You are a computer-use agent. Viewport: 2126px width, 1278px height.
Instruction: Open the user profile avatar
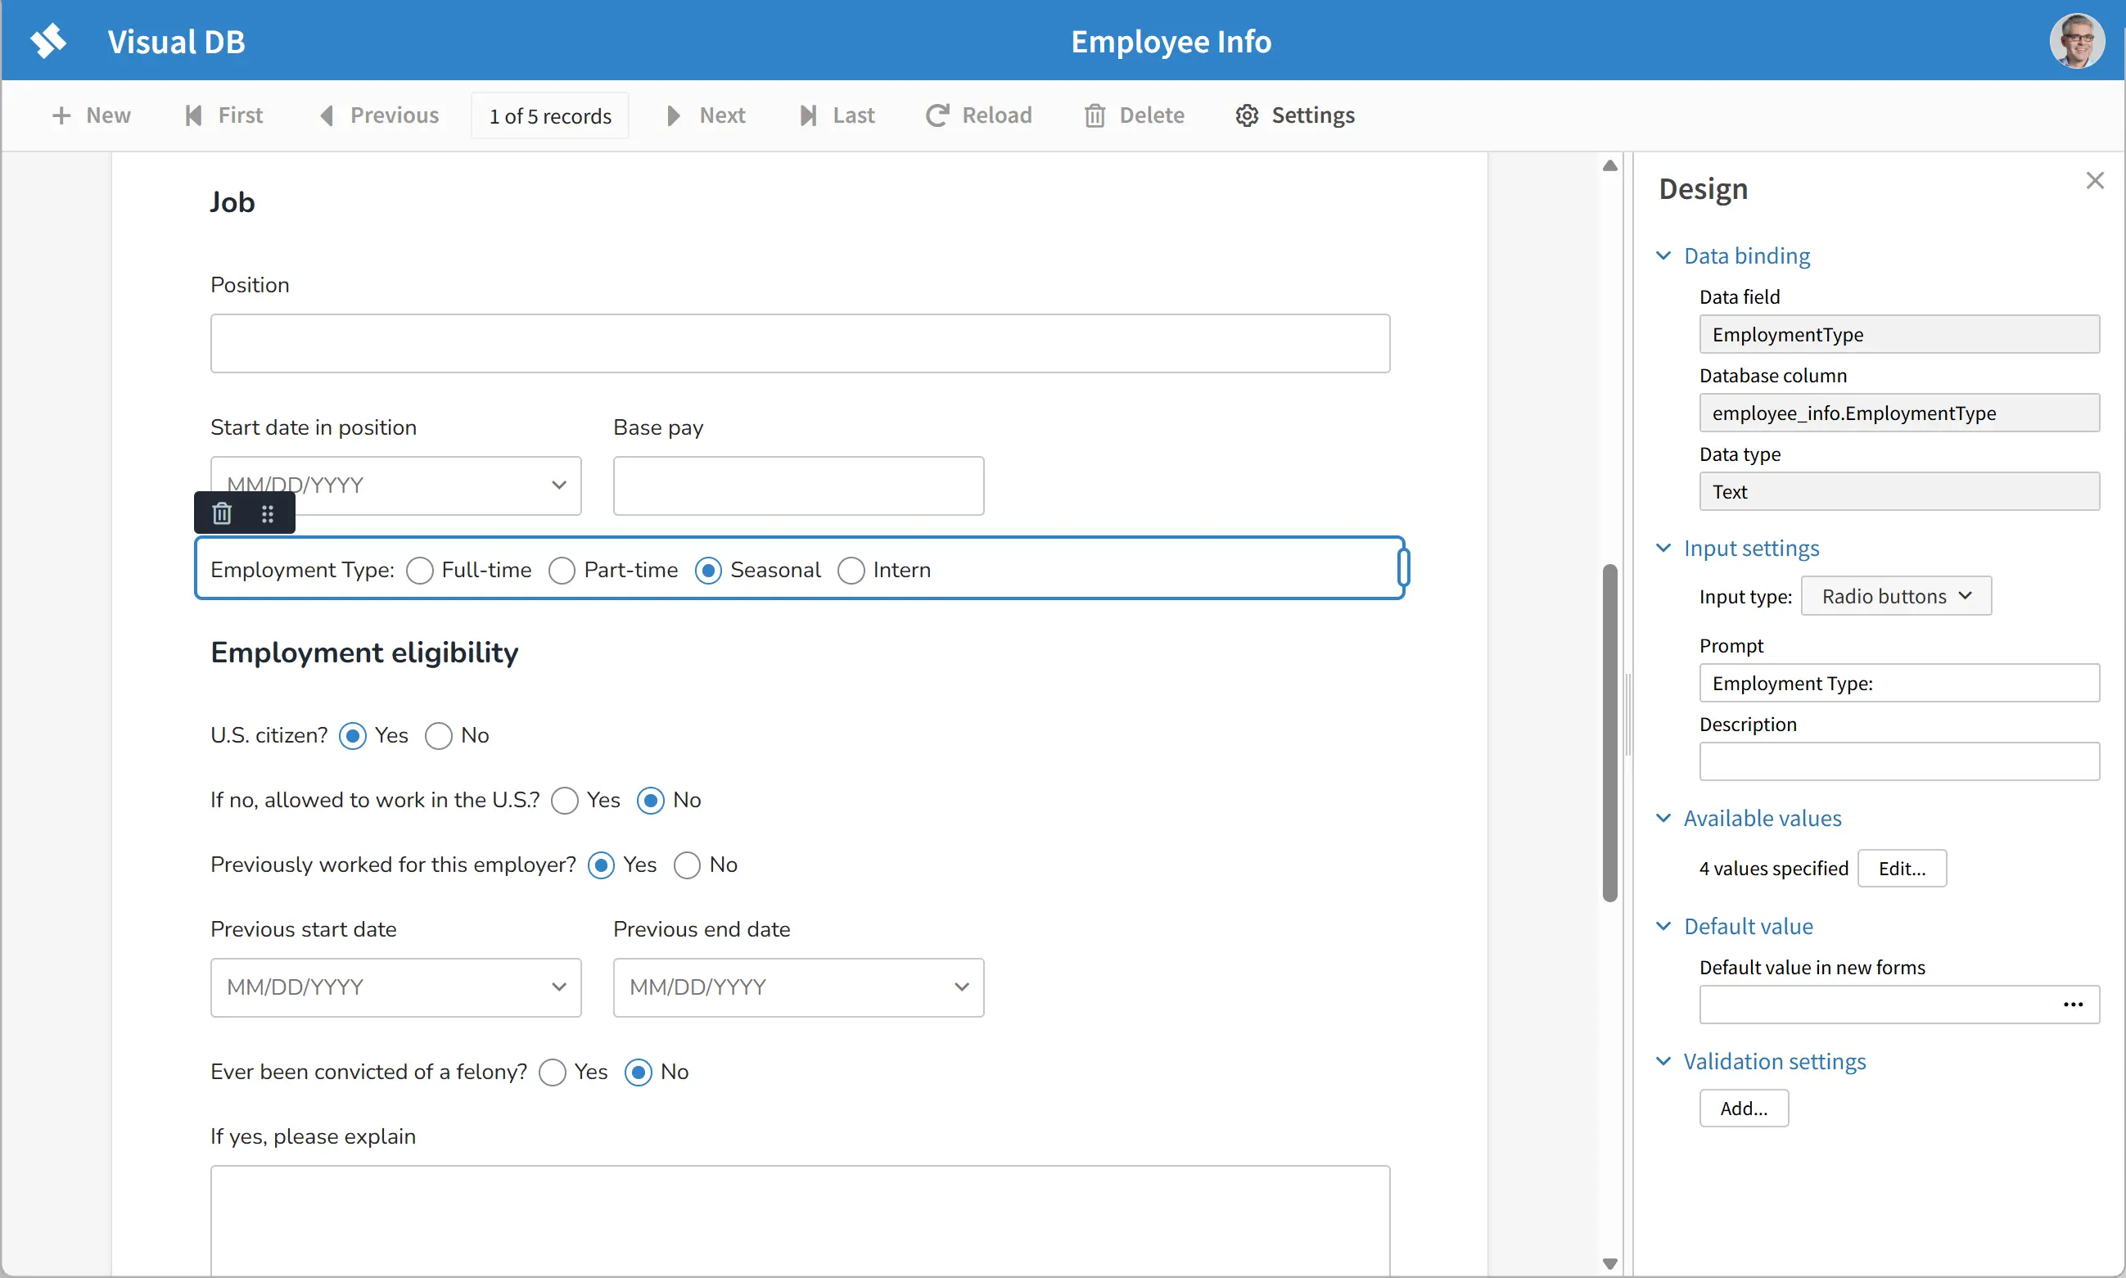pyautogui.click(x=2076, y=40)
